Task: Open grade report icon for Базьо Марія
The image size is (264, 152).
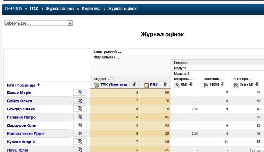Action: click(80, 92)
